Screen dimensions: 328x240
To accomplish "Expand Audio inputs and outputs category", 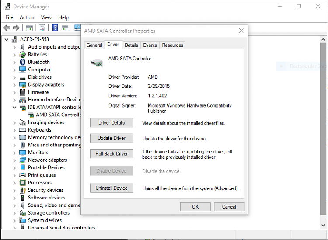I will [14, 47].
